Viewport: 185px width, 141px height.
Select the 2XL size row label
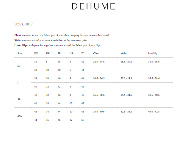20,116
